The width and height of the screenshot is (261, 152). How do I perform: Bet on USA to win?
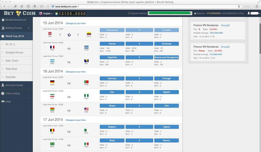point(167,106)
